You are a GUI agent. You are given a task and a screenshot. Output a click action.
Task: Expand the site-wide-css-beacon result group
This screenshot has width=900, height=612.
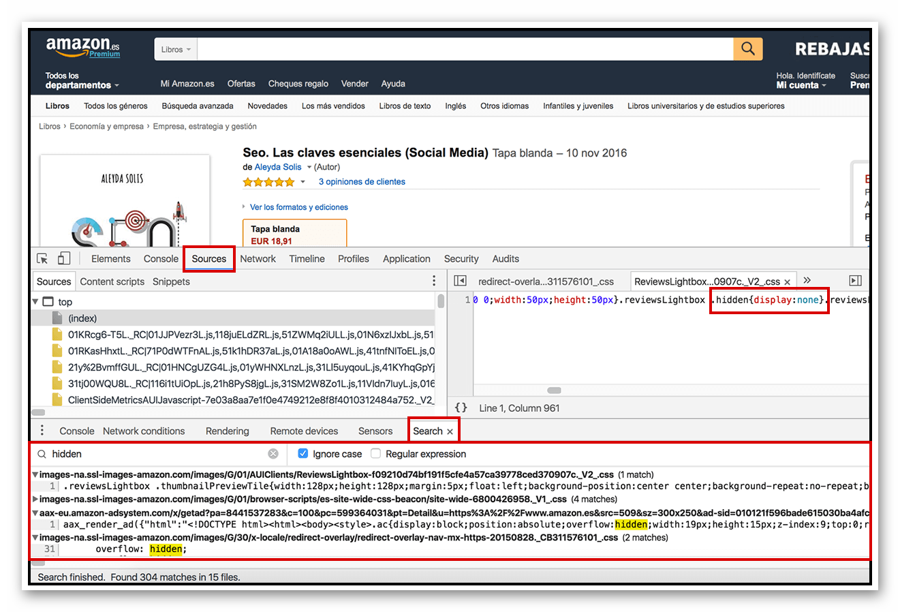pos(35,499)
